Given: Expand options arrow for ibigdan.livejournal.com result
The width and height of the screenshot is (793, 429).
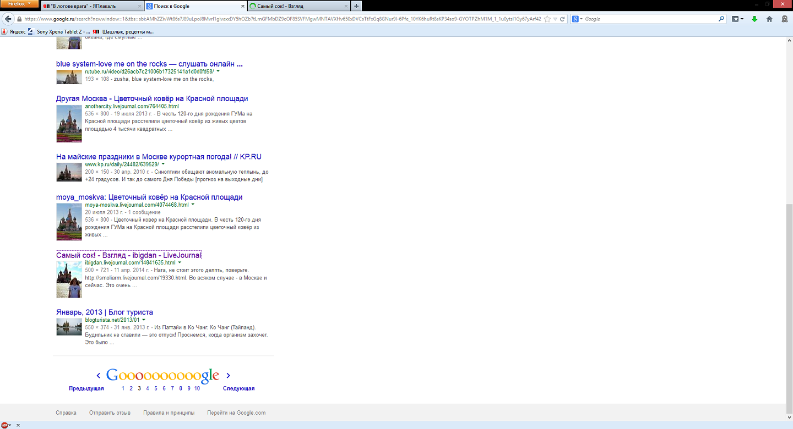Looking at the screenshot, I should [x=180, y=263].
